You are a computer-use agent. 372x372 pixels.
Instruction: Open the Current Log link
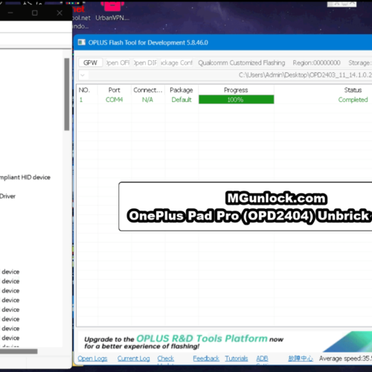click(x=133, y=359)
